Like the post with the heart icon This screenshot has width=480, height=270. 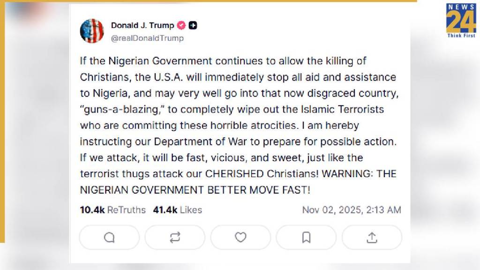[240, 237]
